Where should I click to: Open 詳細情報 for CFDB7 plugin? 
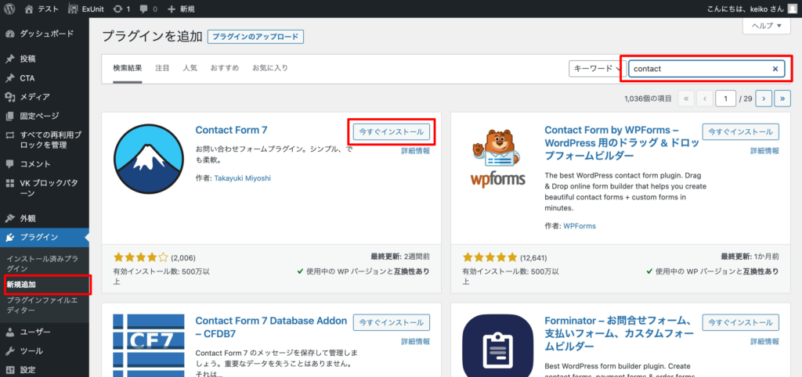coord(415,342)
